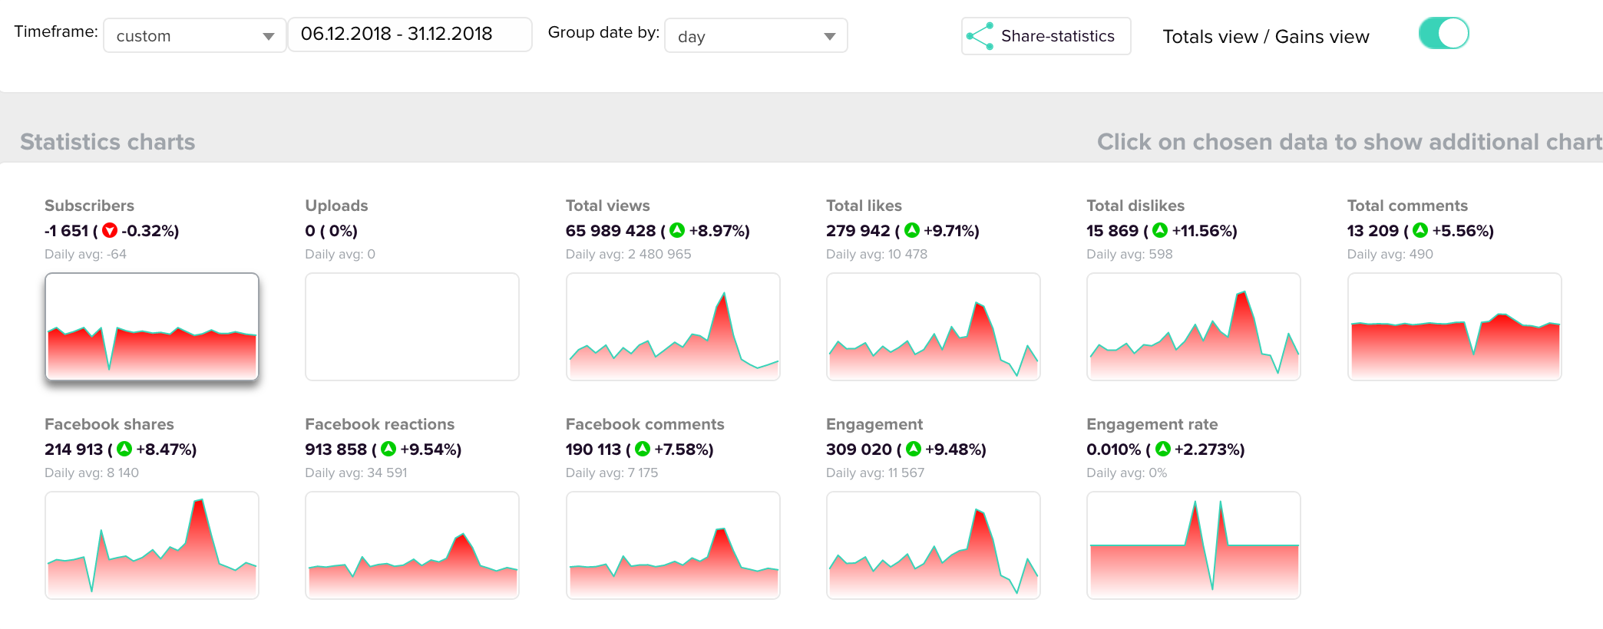The width and height of the screenshot is (1603, 629).
Task: Click the Totals view / Gains view label
Action: pyautogui.click(x=1266, y=37)
